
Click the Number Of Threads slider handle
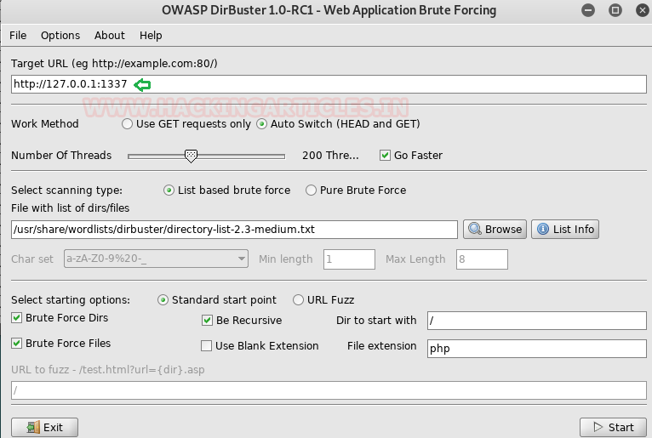point(191,156)
